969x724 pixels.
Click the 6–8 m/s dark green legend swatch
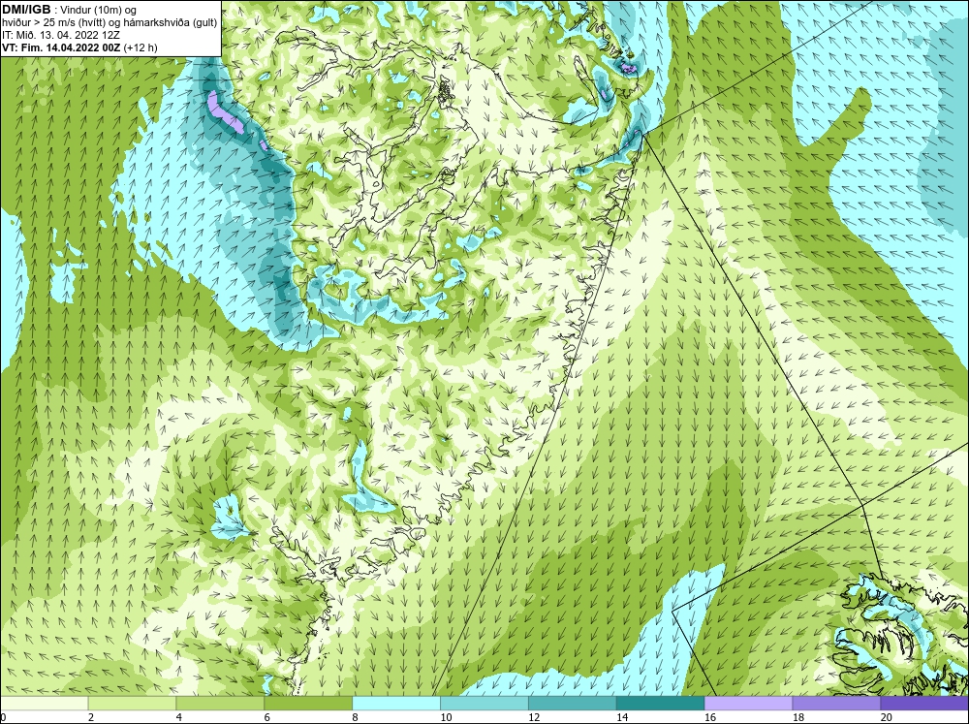(308, 704)
